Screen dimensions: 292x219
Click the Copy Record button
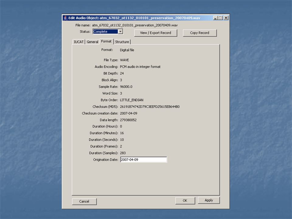[x=200, y=33]
